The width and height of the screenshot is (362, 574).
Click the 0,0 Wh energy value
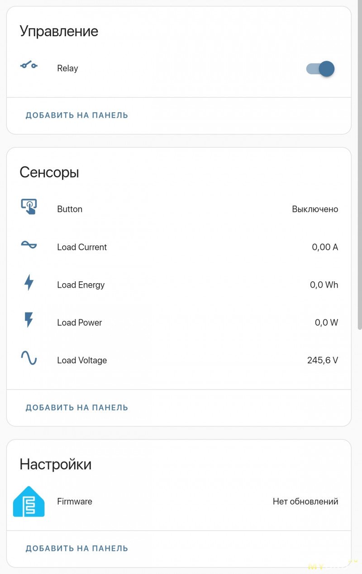click(324, 285)
